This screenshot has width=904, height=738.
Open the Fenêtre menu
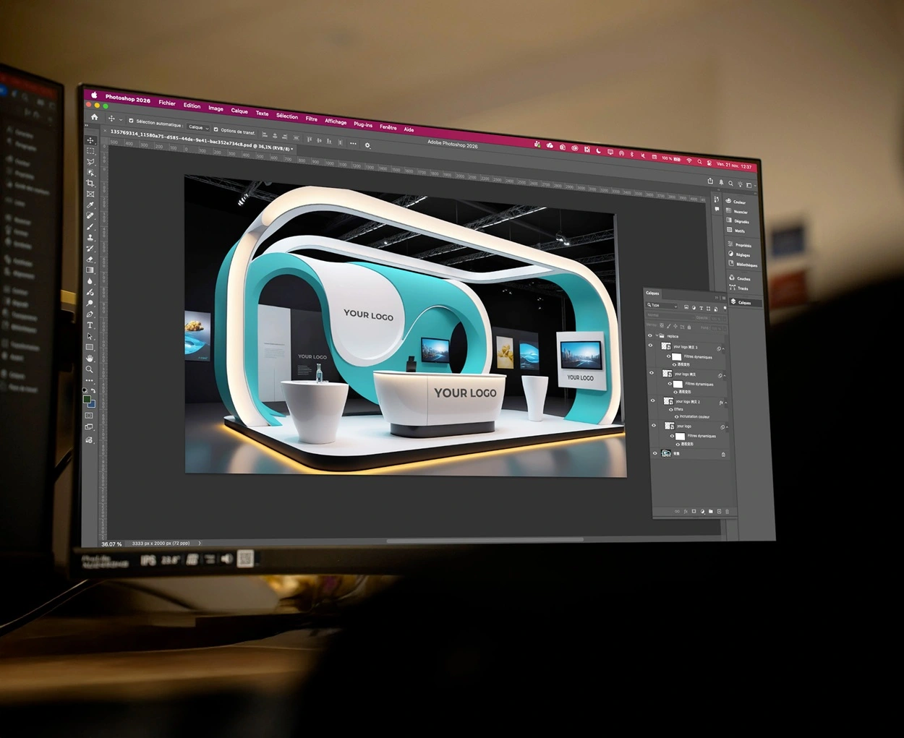point(388,127)
